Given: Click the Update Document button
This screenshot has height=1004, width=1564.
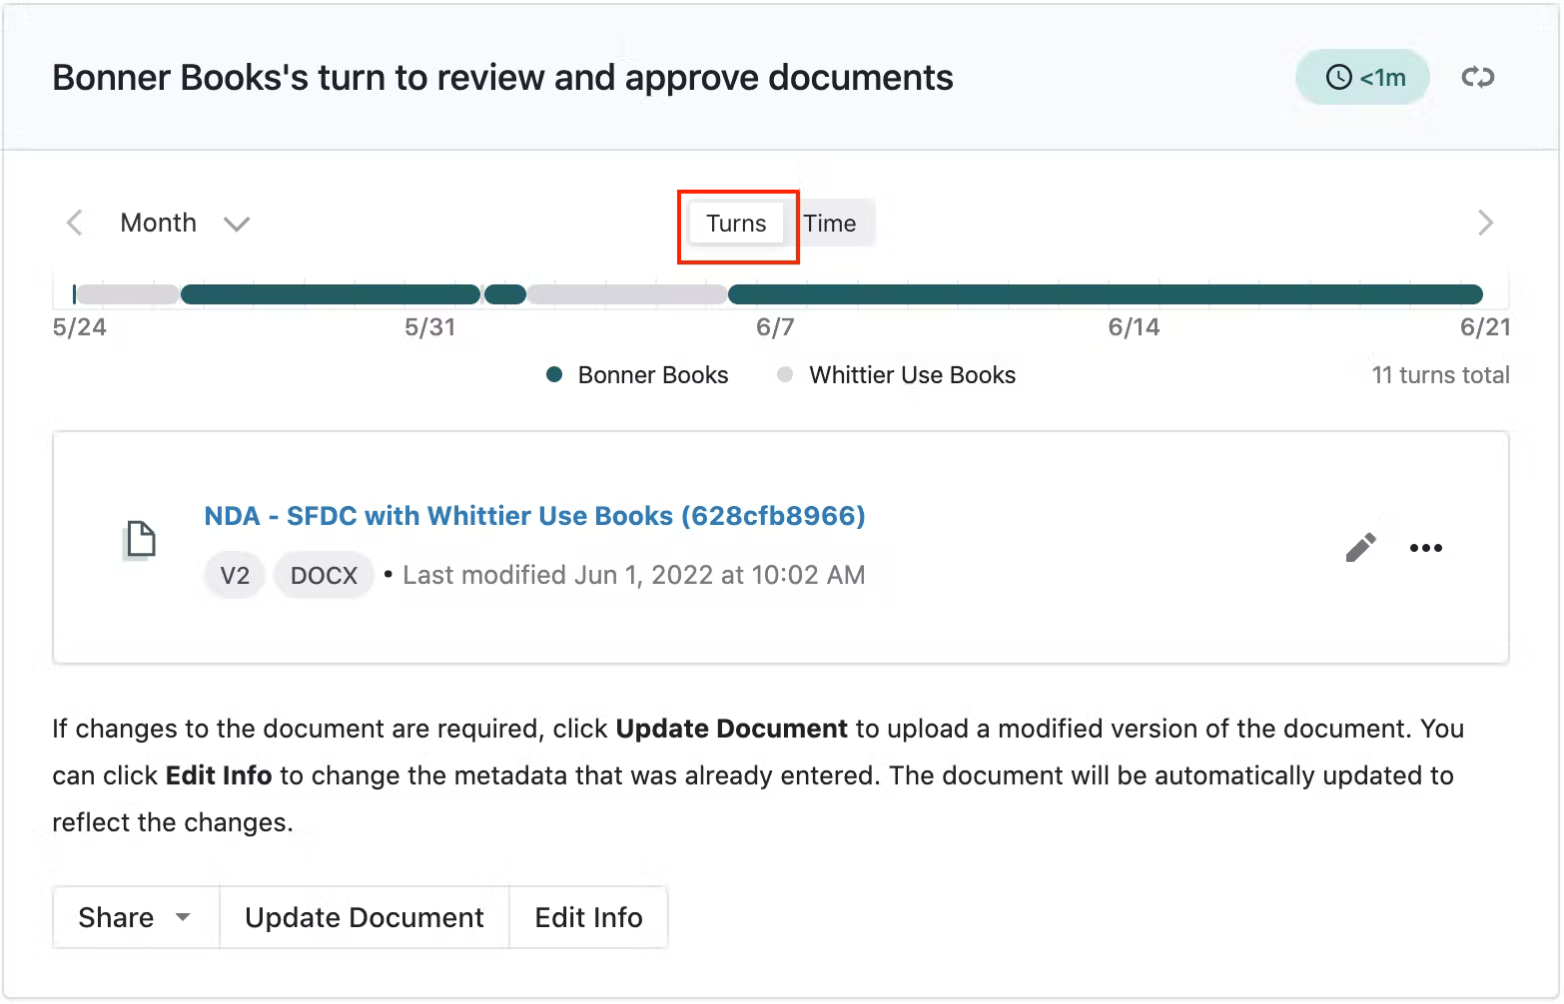Looking at the screenshot, I should point(364,917).
